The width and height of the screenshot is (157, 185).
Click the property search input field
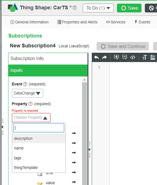click(39, 128)
